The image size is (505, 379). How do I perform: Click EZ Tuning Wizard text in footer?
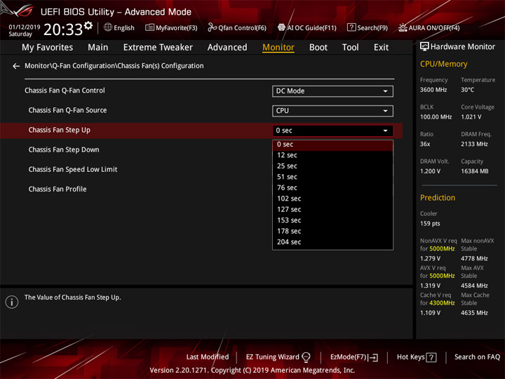point(272,357)
